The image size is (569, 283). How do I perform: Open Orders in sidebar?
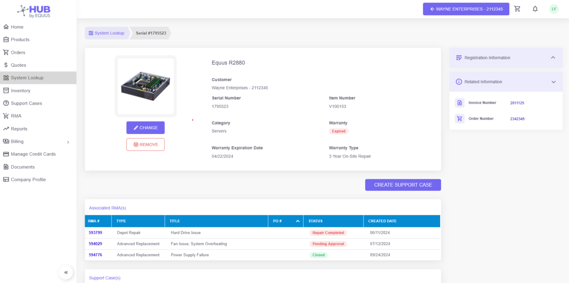38,52
